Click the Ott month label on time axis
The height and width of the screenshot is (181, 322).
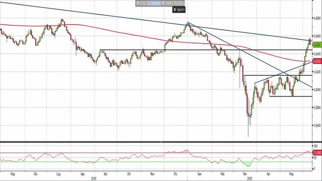pyautogui.click(x=129, y=174)
